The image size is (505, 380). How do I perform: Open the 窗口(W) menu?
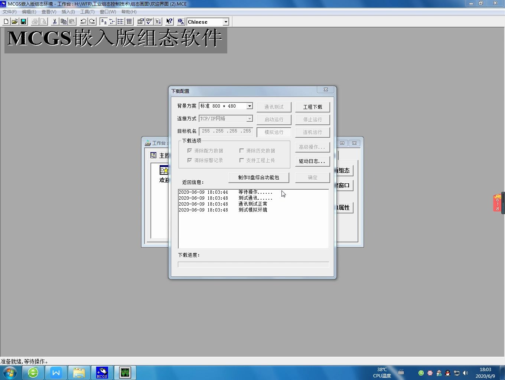click(108, 12)
